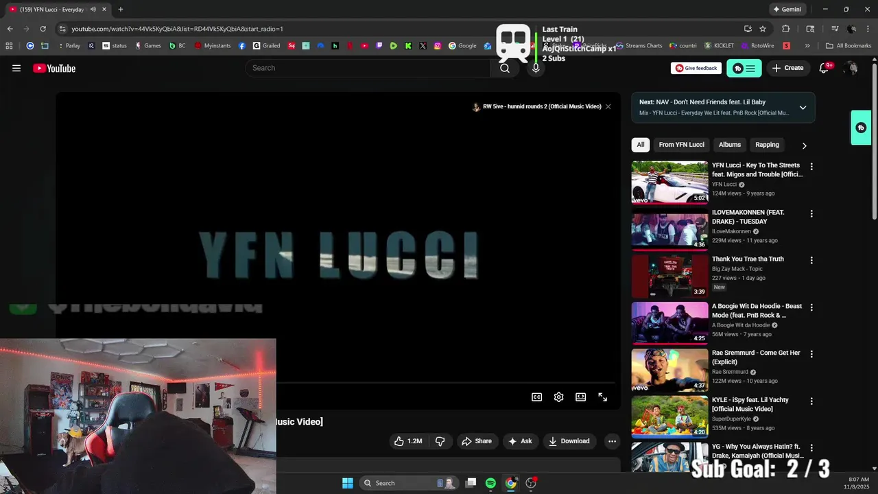This screenshot has width=878, height=494.
Task: Open options menu for ILOVEMAKONNEN Tuesday video
Action: 811,213
